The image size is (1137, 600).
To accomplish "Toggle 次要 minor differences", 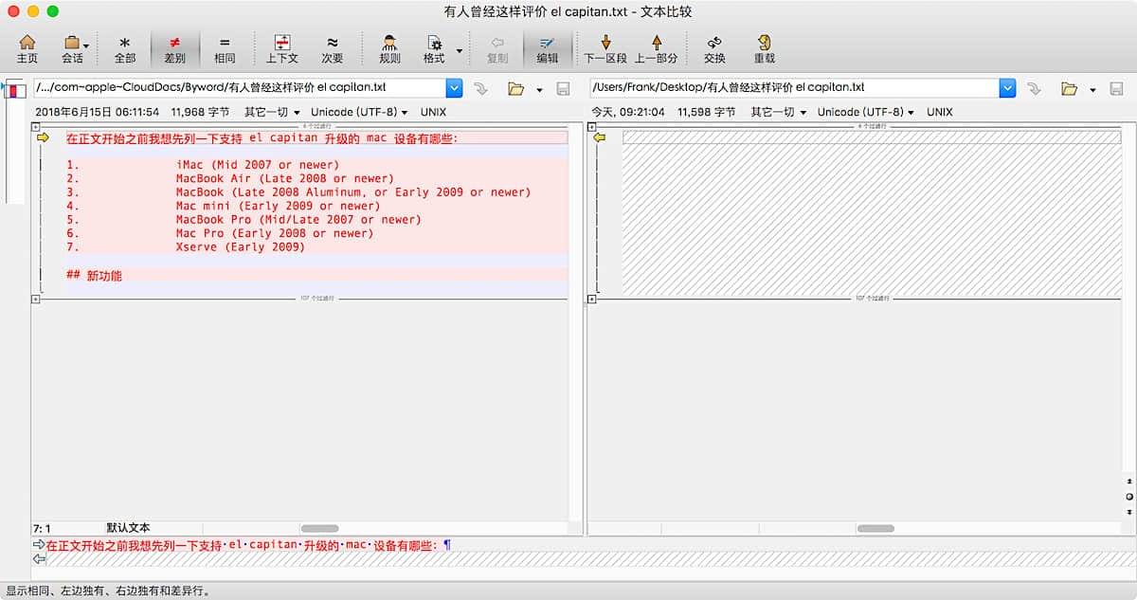I will click(333, 49).
